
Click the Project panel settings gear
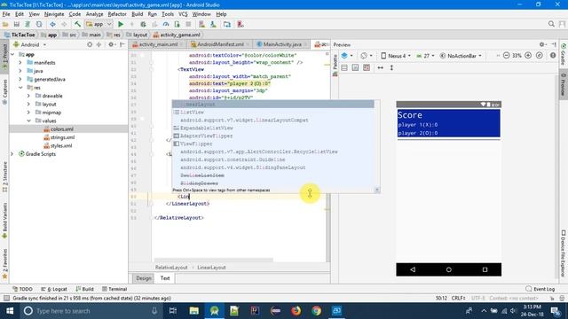coord(111,44)
